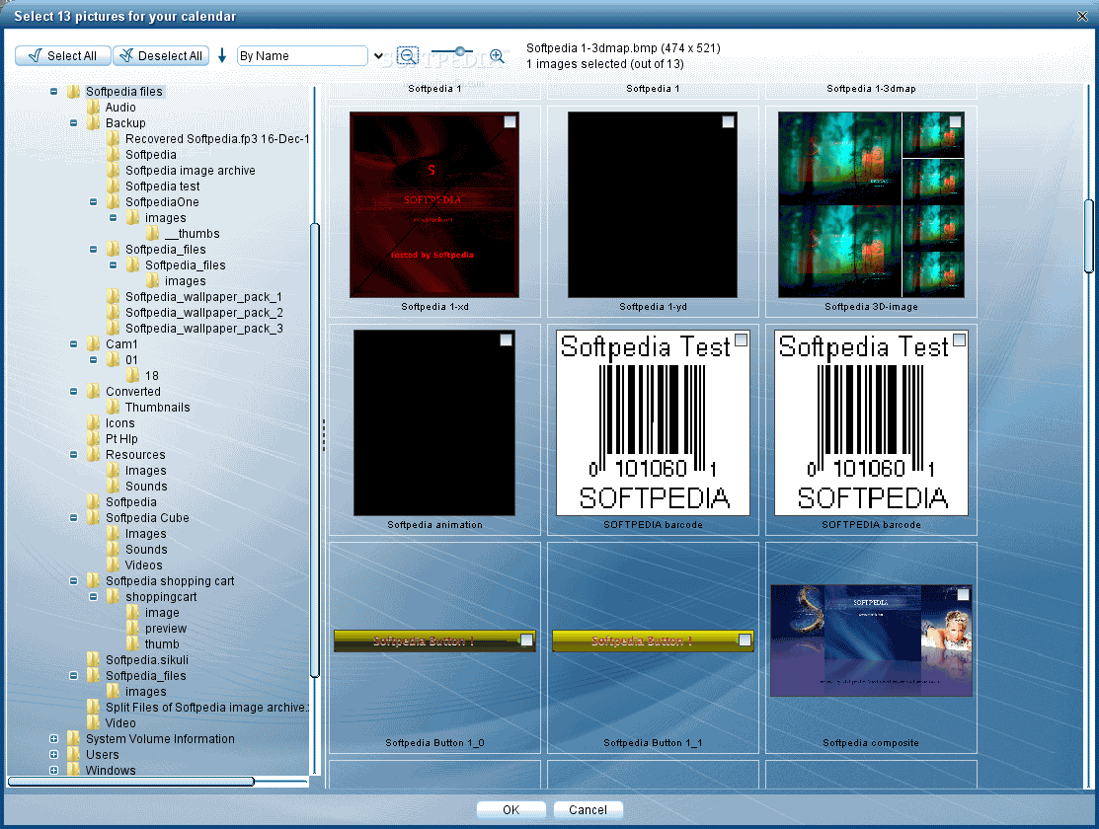The height and width of the screenshot is (829, 1099).
Task: Click the Cancel button
Action: click(x=589, y=810)
